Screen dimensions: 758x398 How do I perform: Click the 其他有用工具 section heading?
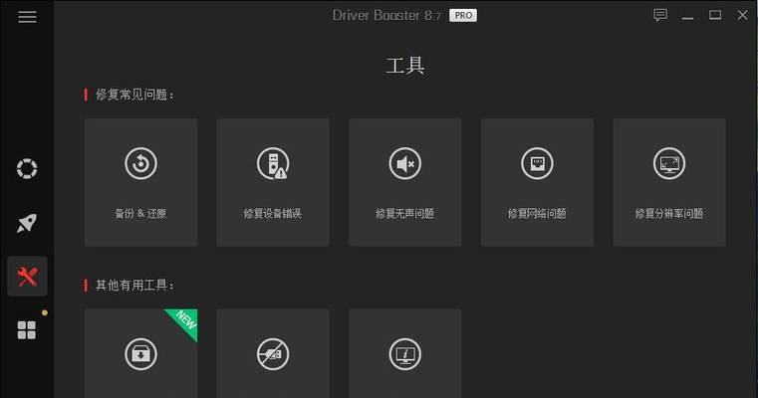tap(134, 285)
